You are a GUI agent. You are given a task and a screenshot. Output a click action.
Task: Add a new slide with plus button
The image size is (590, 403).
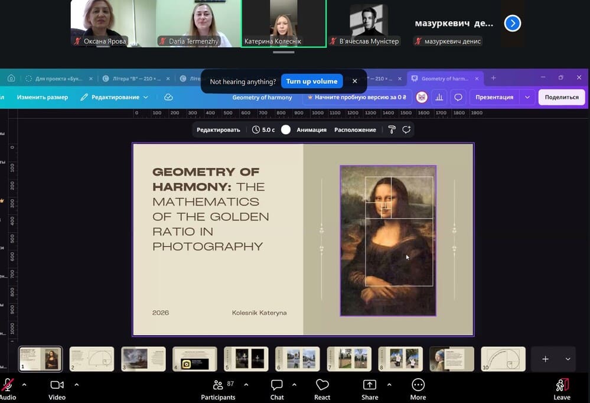[x=545, y=359]
